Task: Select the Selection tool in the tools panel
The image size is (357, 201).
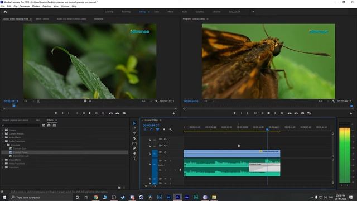Action: click(134, 123)
